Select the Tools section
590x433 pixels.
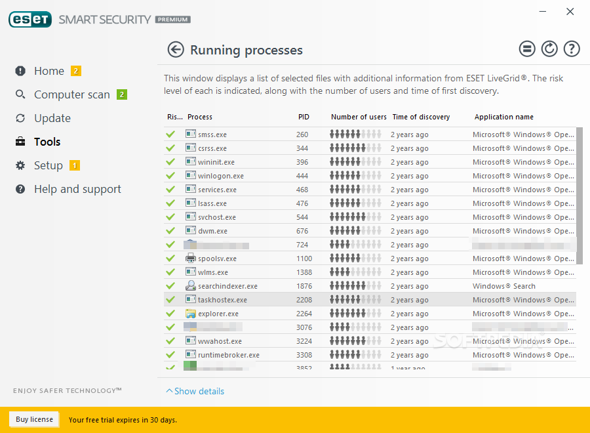(47, 142)
